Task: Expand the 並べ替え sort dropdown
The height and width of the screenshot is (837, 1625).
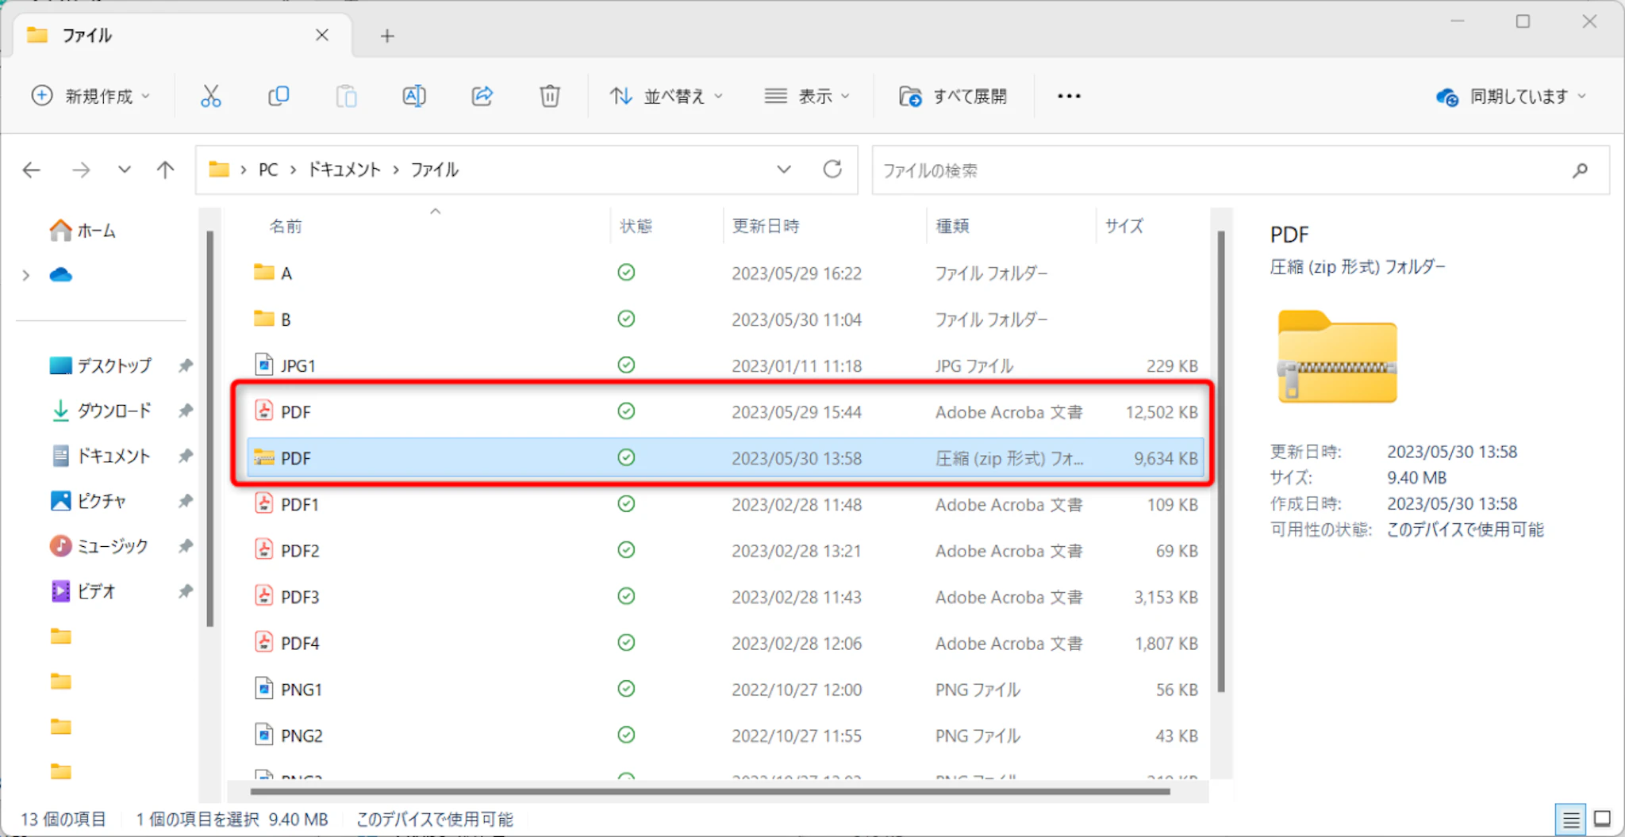Action: pyautogui.click(x=666, y=97)
